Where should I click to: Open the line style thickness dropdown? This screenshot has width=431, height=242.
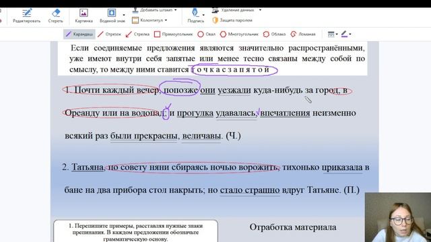click(333, 34)
